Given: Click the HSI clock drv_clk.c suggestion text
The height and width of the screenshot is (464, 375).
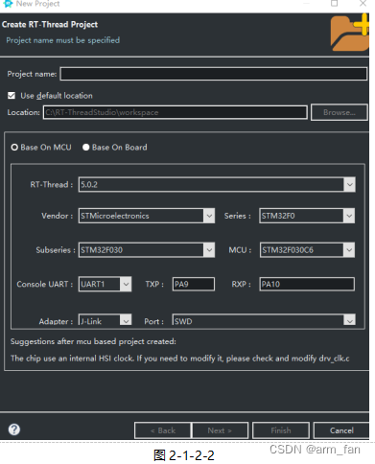Looking at the screenshot, I should tap(180, 359).
